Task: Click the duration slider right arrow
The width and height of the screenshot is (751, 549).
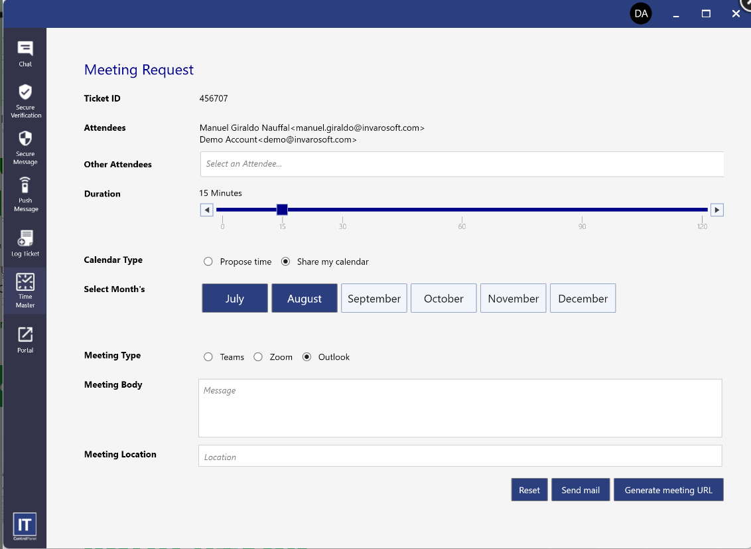Action: tap(717, 210)
